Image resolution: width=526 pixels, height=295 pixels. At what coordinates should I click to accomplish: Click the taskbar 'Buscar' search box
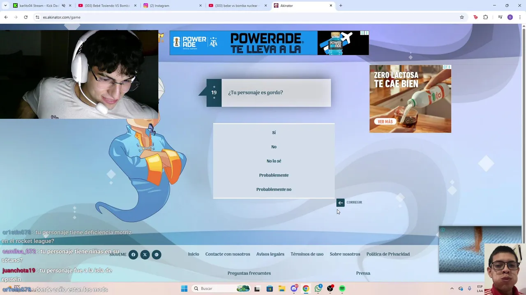point(221,288)
